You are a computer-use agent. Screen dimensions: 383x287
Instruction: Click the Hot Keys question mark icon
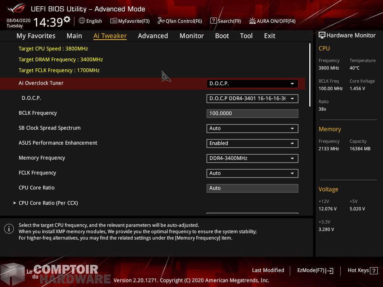(x=374, y=271)
